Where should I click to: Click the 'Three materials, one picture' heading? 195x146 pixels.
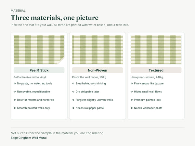55,18
